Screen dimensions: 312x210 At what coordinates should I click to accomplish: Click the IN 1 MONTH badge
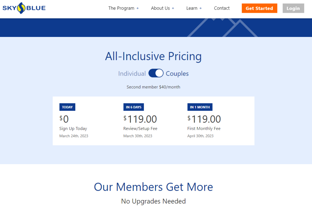pos(200,107)
